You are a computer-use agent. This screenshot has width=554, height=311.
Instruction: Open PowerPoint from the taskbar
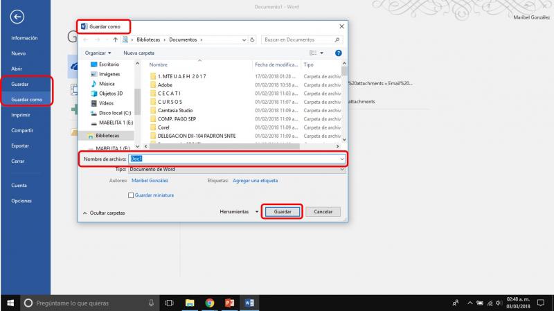(x=229, y=303)
